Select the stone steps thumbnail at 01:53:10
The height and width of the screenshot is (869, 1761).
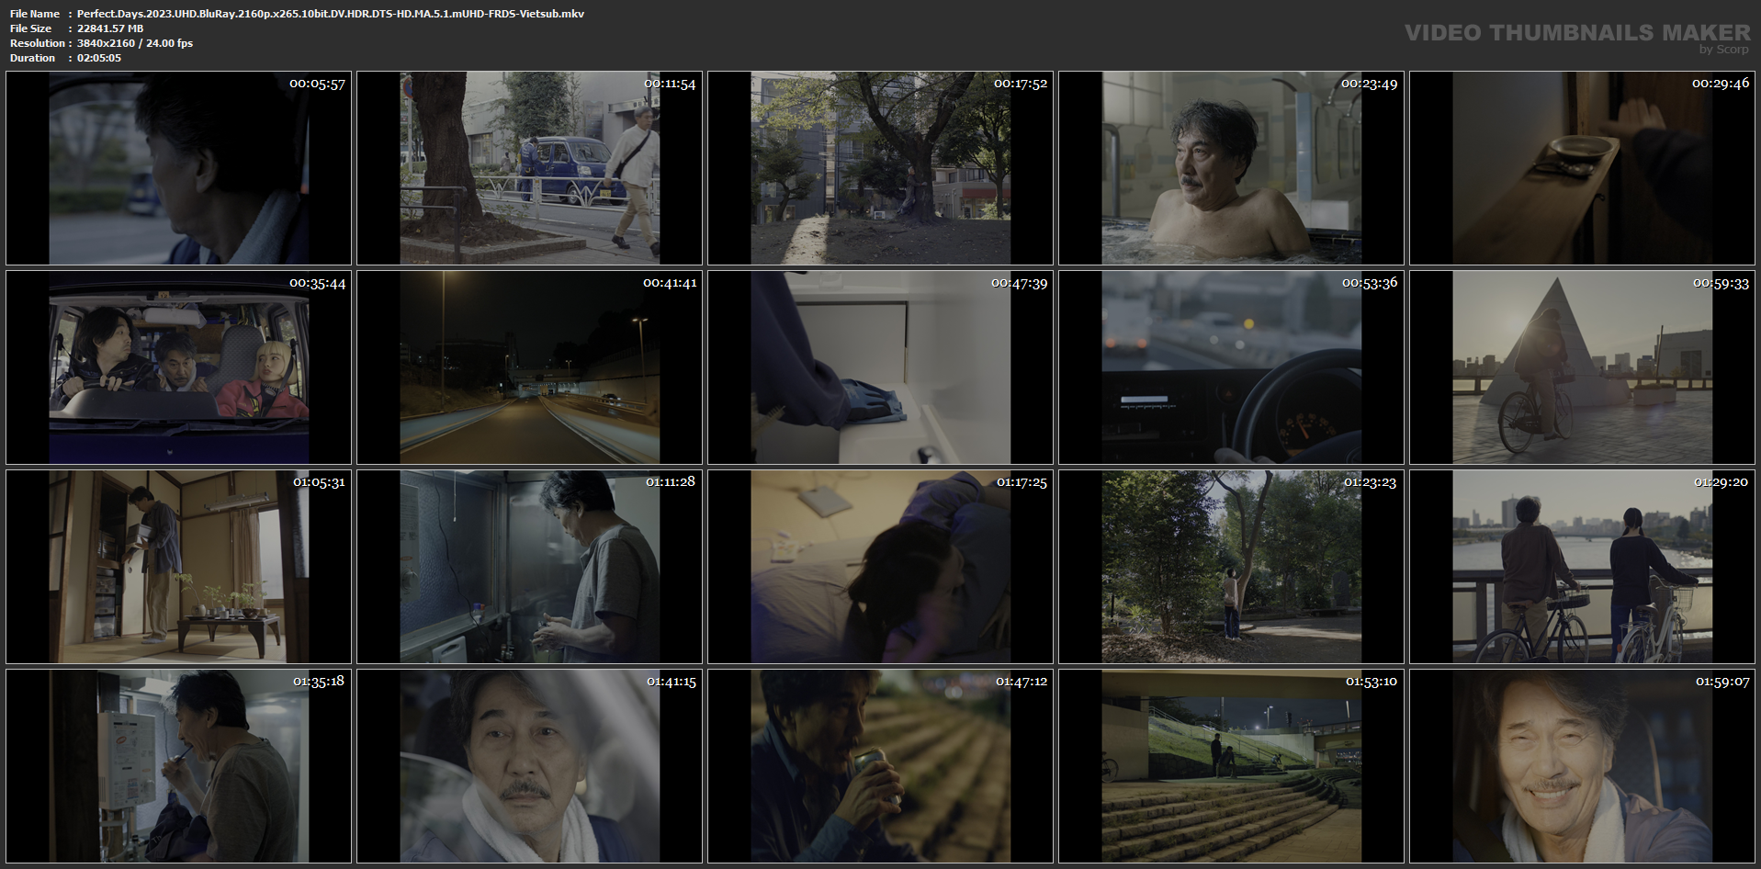[x=1231, y=766]
